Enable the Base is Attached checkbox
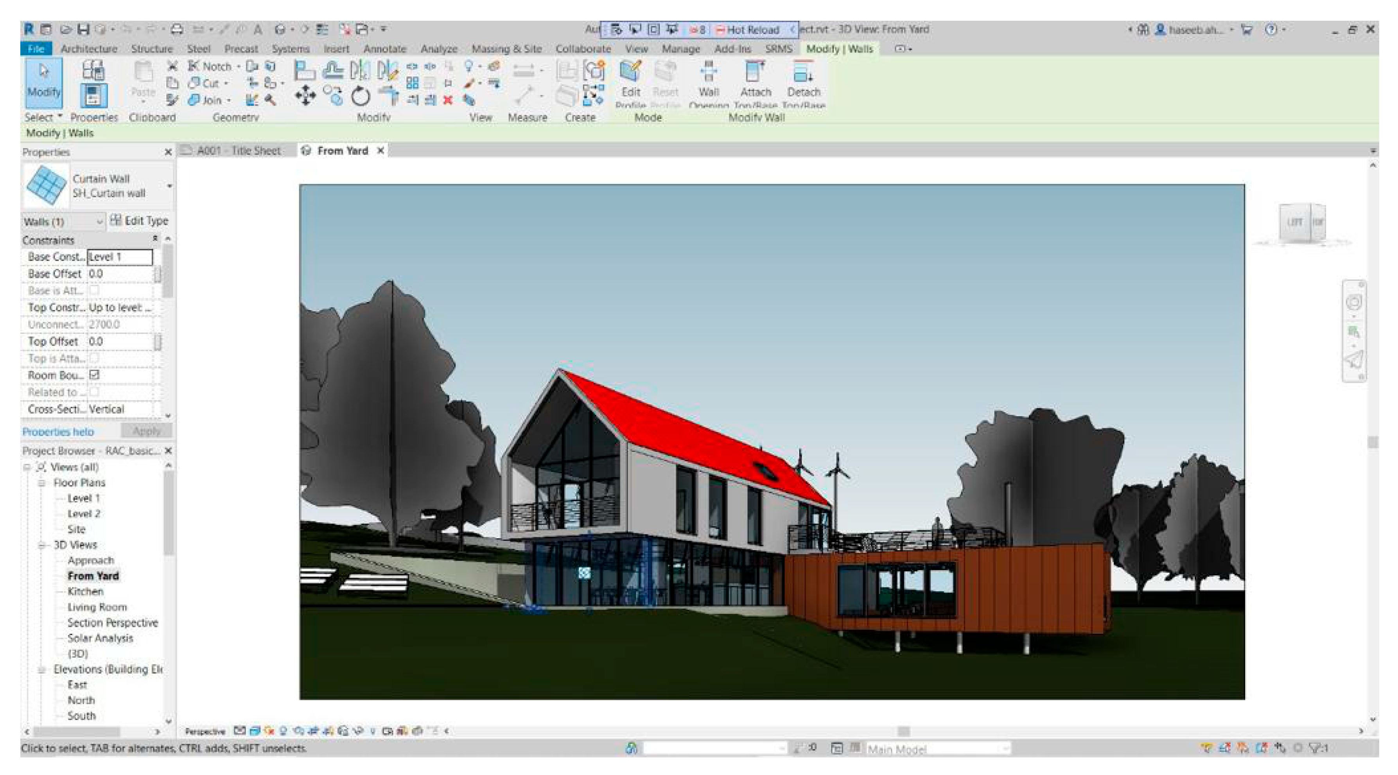Image resolution: width=1398 pixels, height=775 pixels. (x=95, y=291)
